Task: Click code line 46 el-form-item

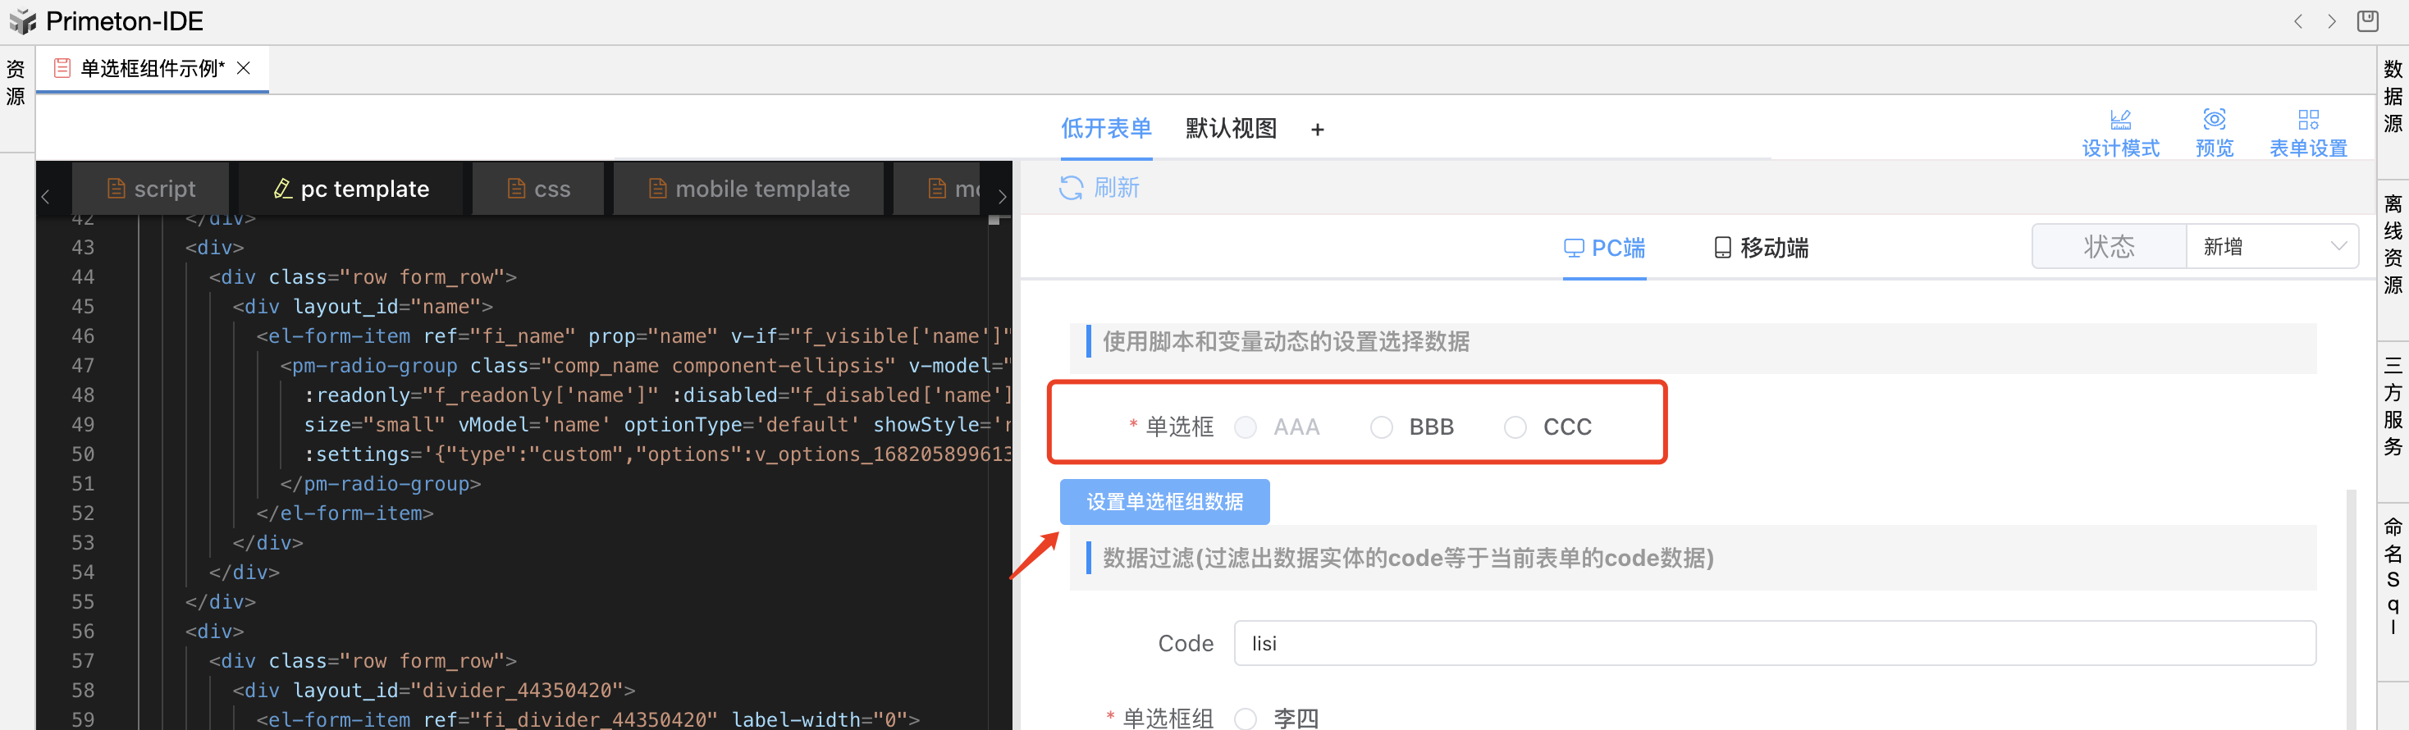Action: pyautogui.click(x=633, y=335)
